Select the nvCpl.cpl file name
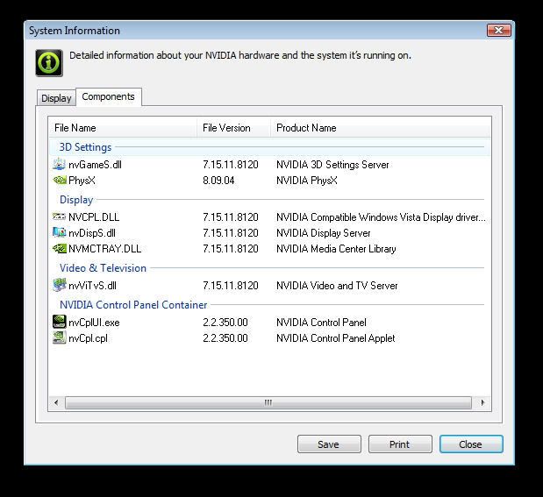The height and width of the screenshot is (497, 543). point(88,338)
